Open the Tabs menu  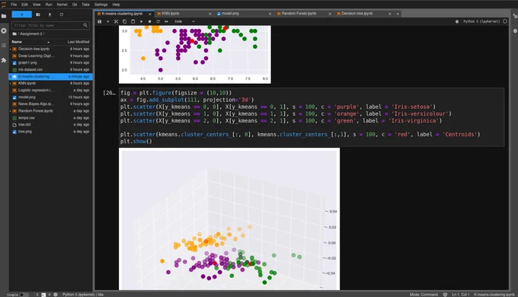pyautogui.click(x=85, y=5)
